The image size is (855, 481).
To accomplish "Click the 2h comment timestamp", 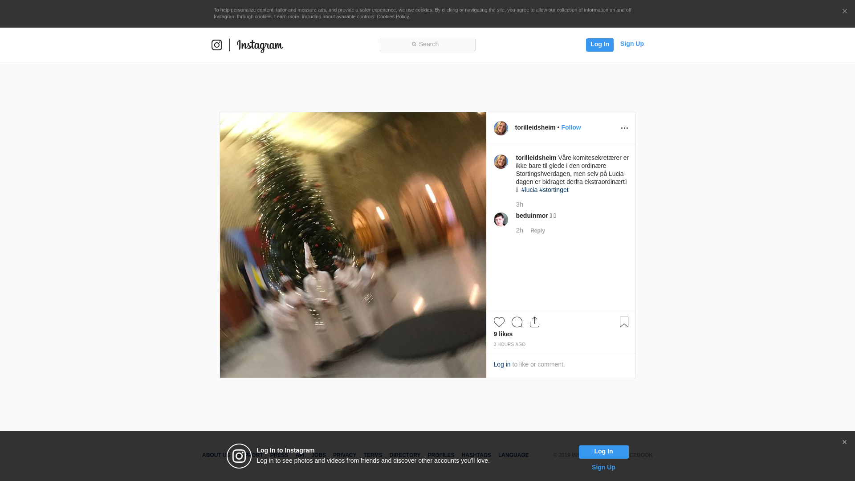I will pyautogui.click(x=519, y=230).
